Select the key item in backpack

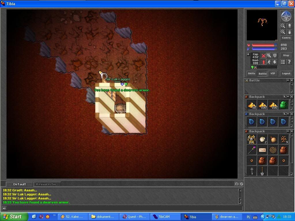point(251,171)
